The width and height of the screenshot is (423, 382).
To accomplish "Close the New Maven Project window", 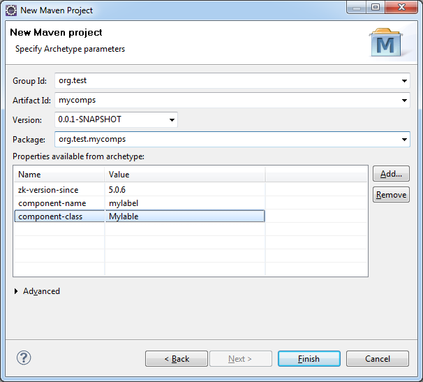I will (x=401, y=7).
